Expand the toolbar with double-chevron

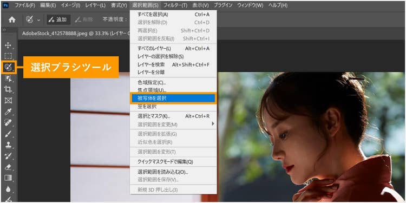point(4,30)
